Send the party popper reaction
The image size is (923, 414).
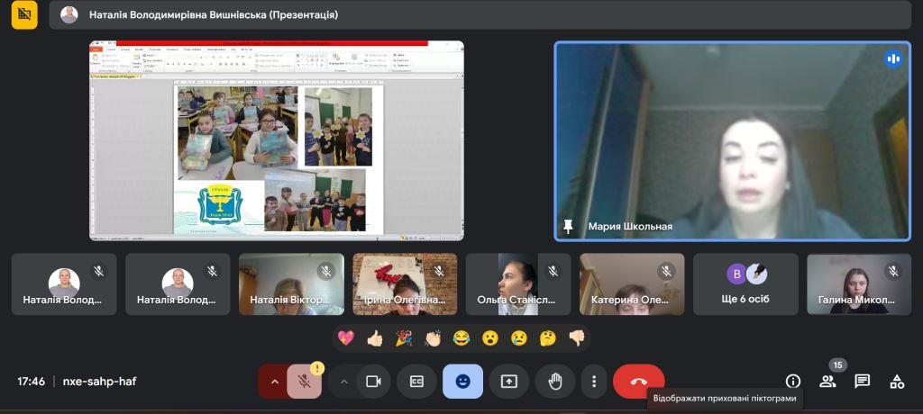[403, 338]
